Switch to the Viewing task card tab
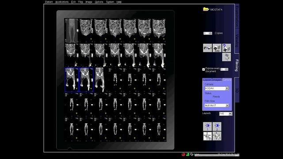Viewport: 283px width, 159px height. point(237,41)
